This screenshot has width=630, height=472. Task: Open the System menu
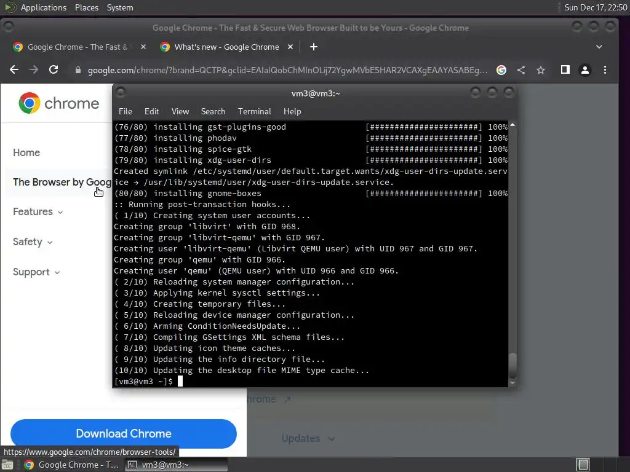120,7
